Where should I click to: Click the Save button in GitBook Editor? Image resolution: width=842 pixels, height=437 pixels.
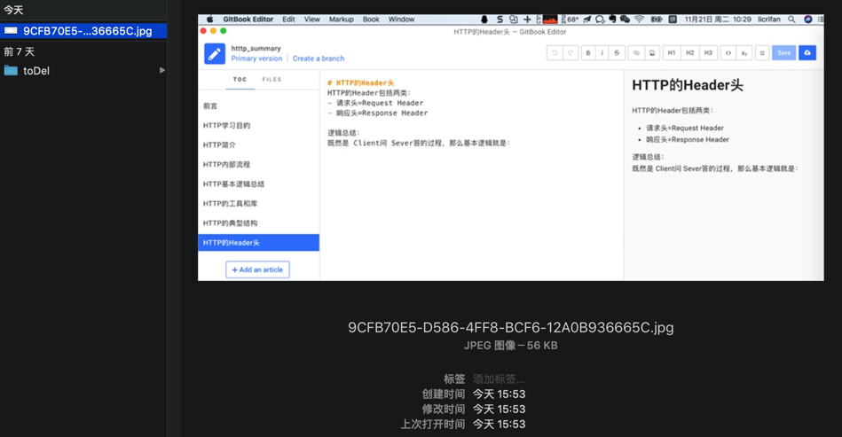point(784,52)
